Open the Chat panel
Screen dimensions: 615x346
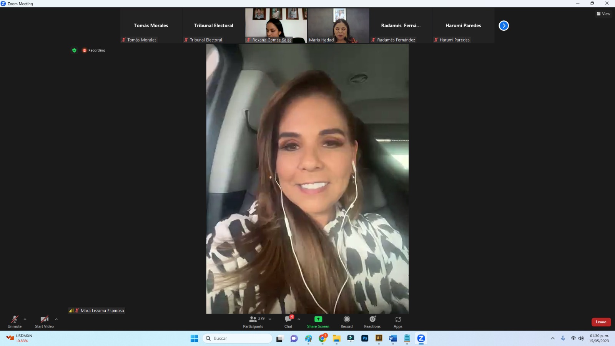click(288, 322)
